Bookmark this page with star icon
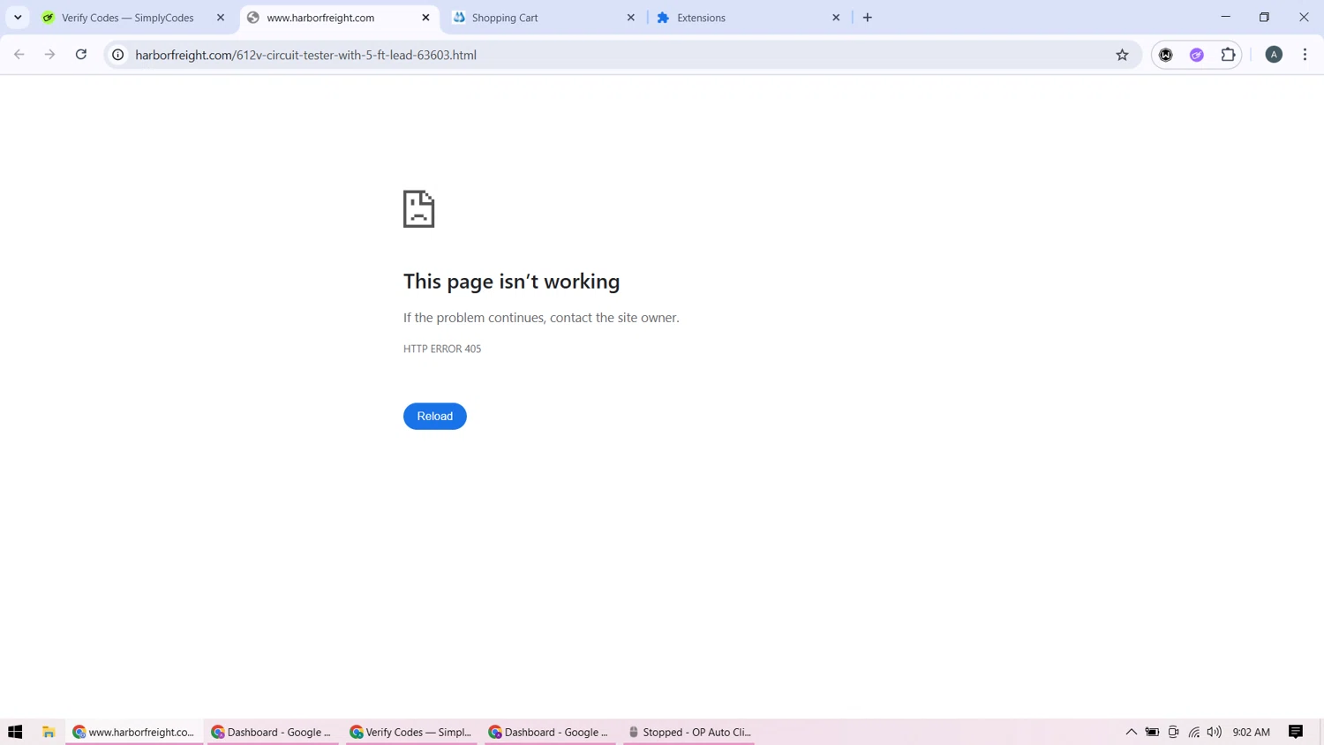1324x745 pixels. (1122, 55)
